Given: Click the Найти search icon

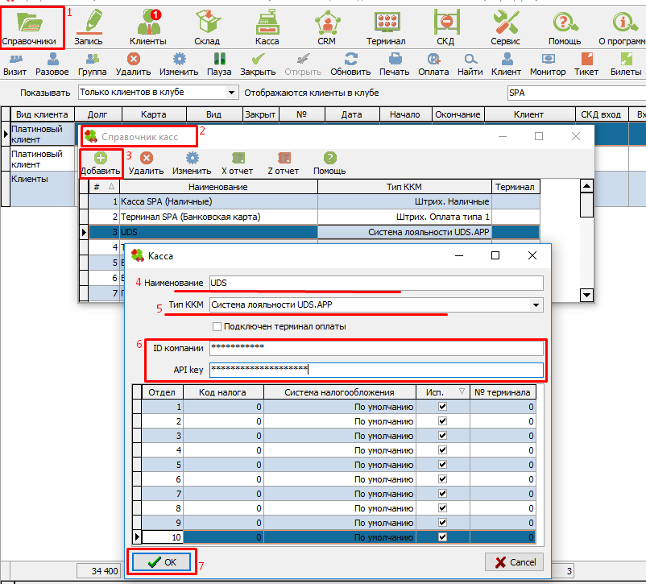Looking at the screenshot, I should 470,64.
